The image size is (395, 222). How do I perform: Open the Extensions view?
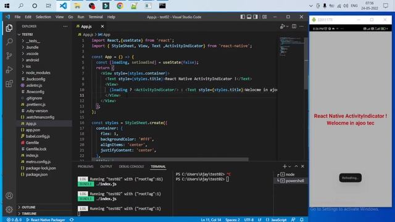point(9,84)
